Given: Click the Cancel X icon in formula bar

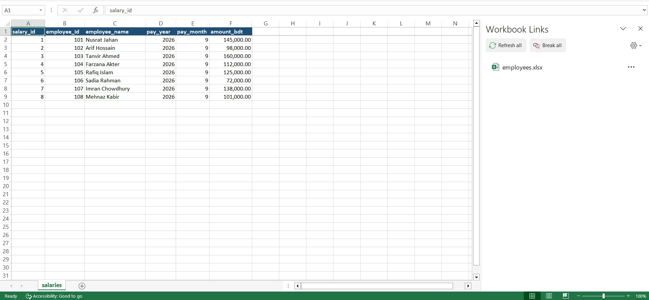Looking at the screenshot, I should tap(65, 10).
